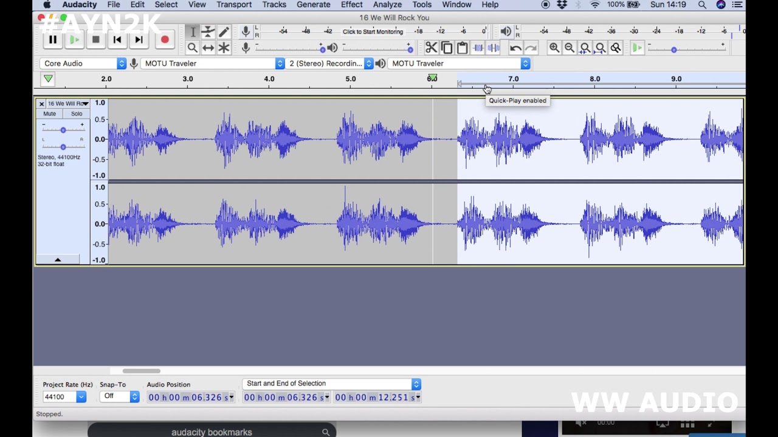The height and width of the screenshot is (437, 778).
Task: Click the Spotlight search icon in menu bar
Action: 702,5
